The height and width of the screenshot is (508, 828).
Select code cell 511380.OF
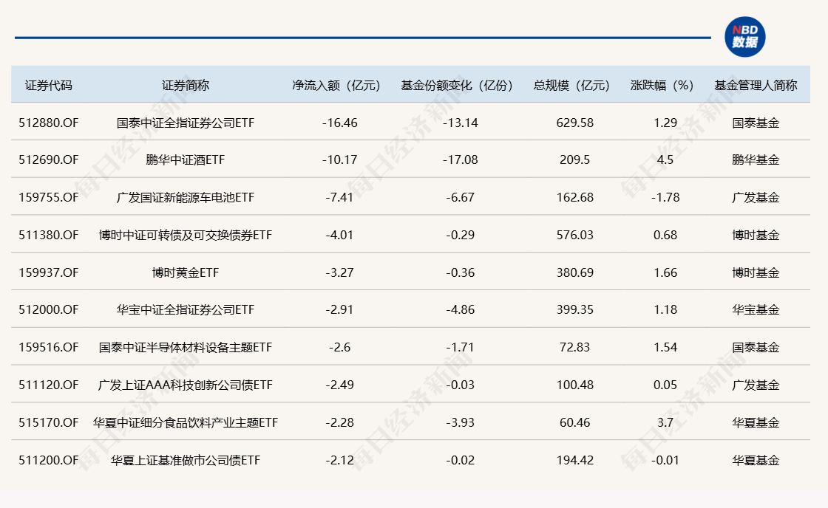click(49, 235)
